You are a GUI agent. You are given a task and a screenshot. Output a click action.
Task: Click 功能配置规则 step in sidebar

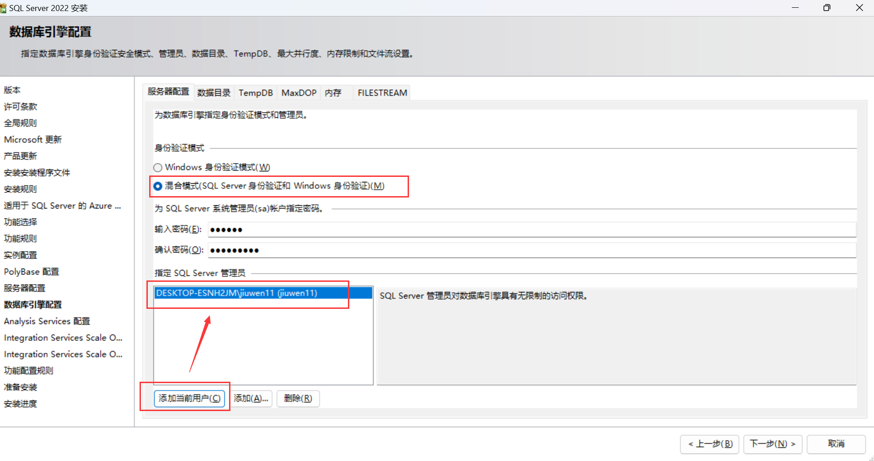pos(29,371)
